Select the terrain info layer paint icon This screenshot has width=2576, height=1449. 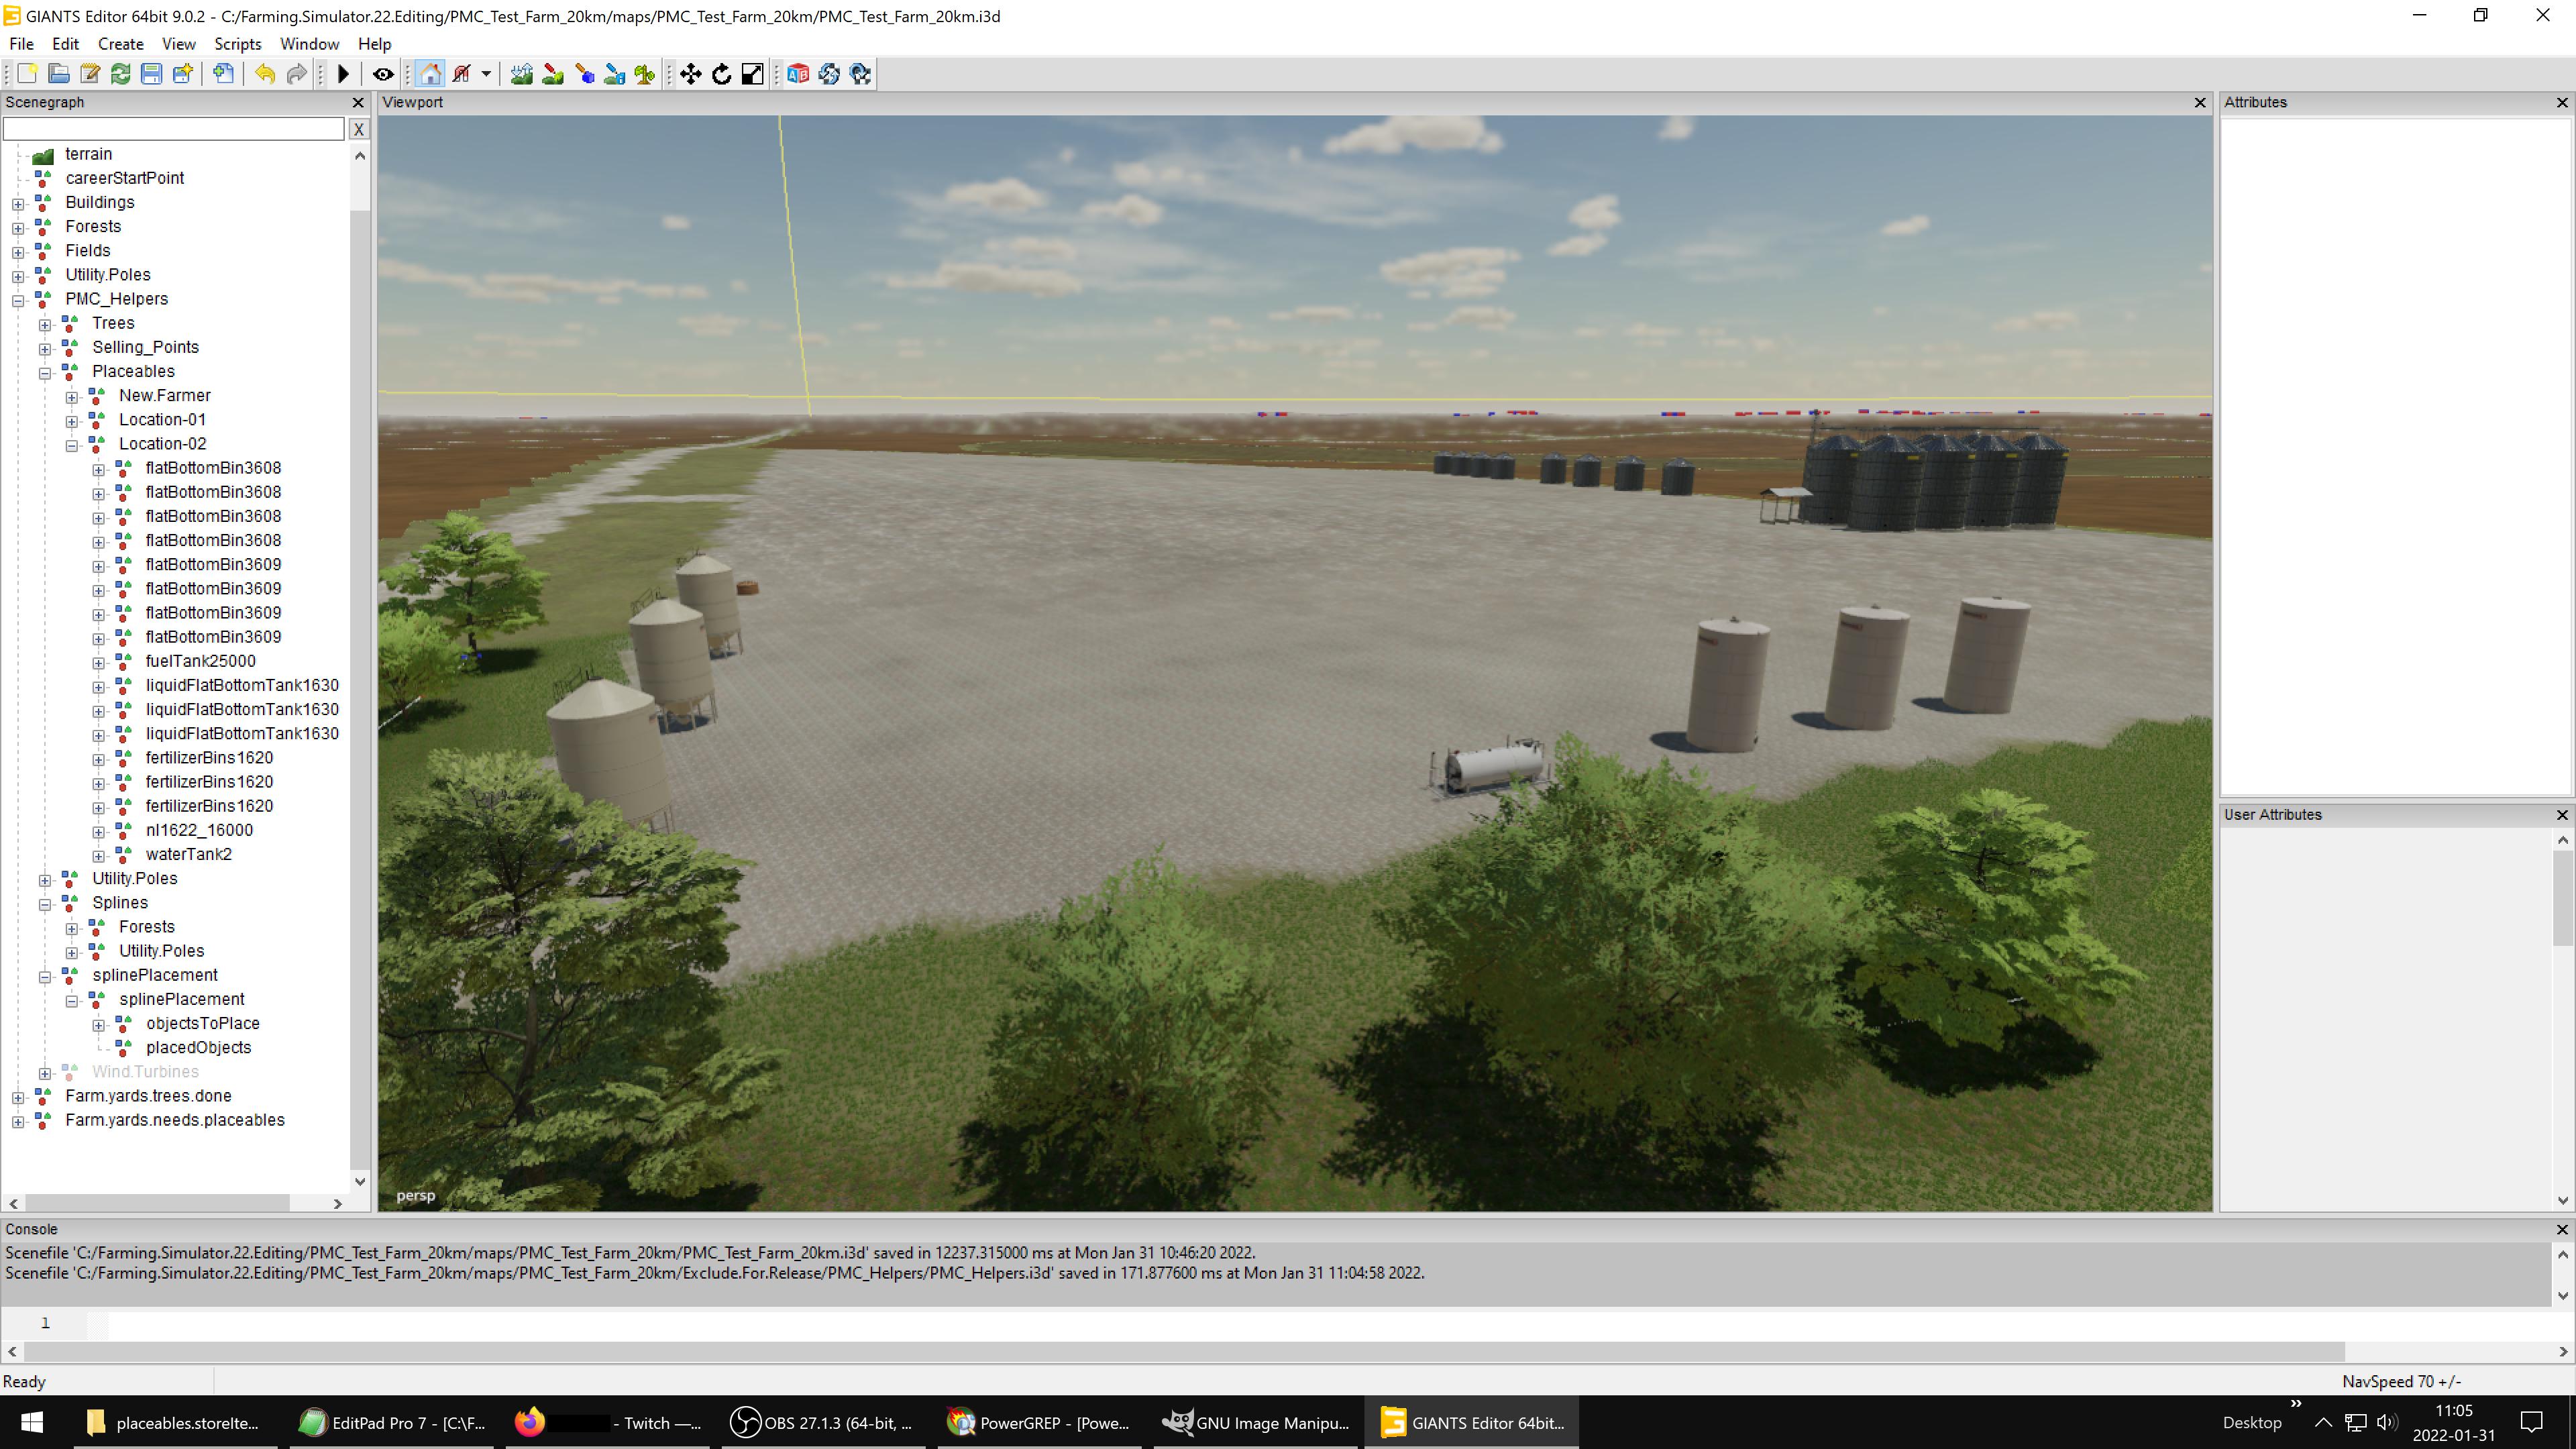[615, 74]
